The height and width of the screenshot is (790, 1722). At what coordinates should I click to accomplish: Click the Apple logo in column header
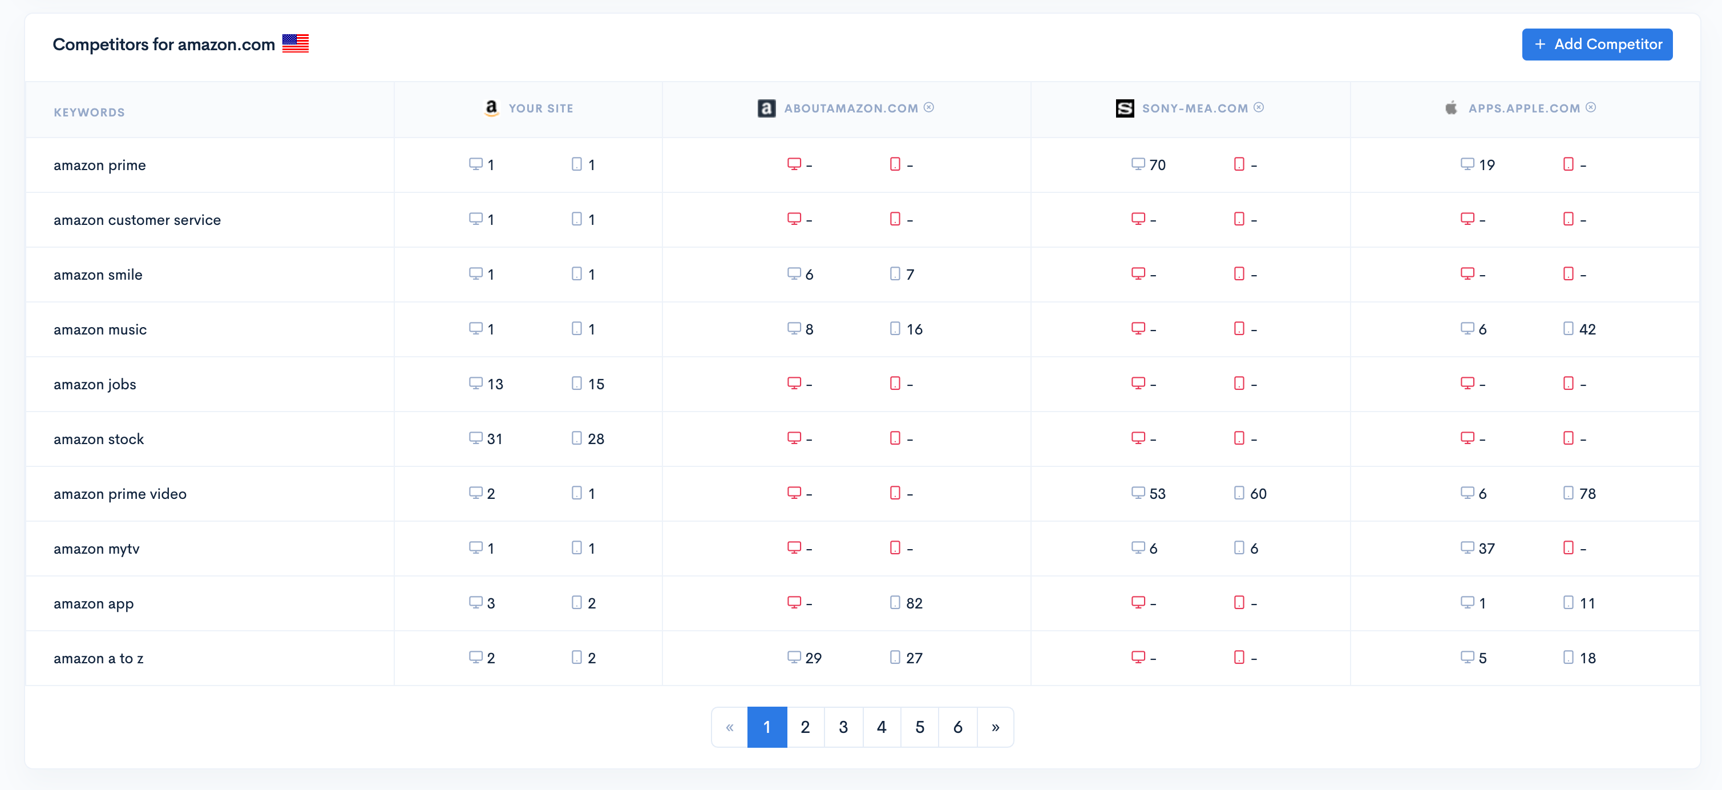[1450, 108]
